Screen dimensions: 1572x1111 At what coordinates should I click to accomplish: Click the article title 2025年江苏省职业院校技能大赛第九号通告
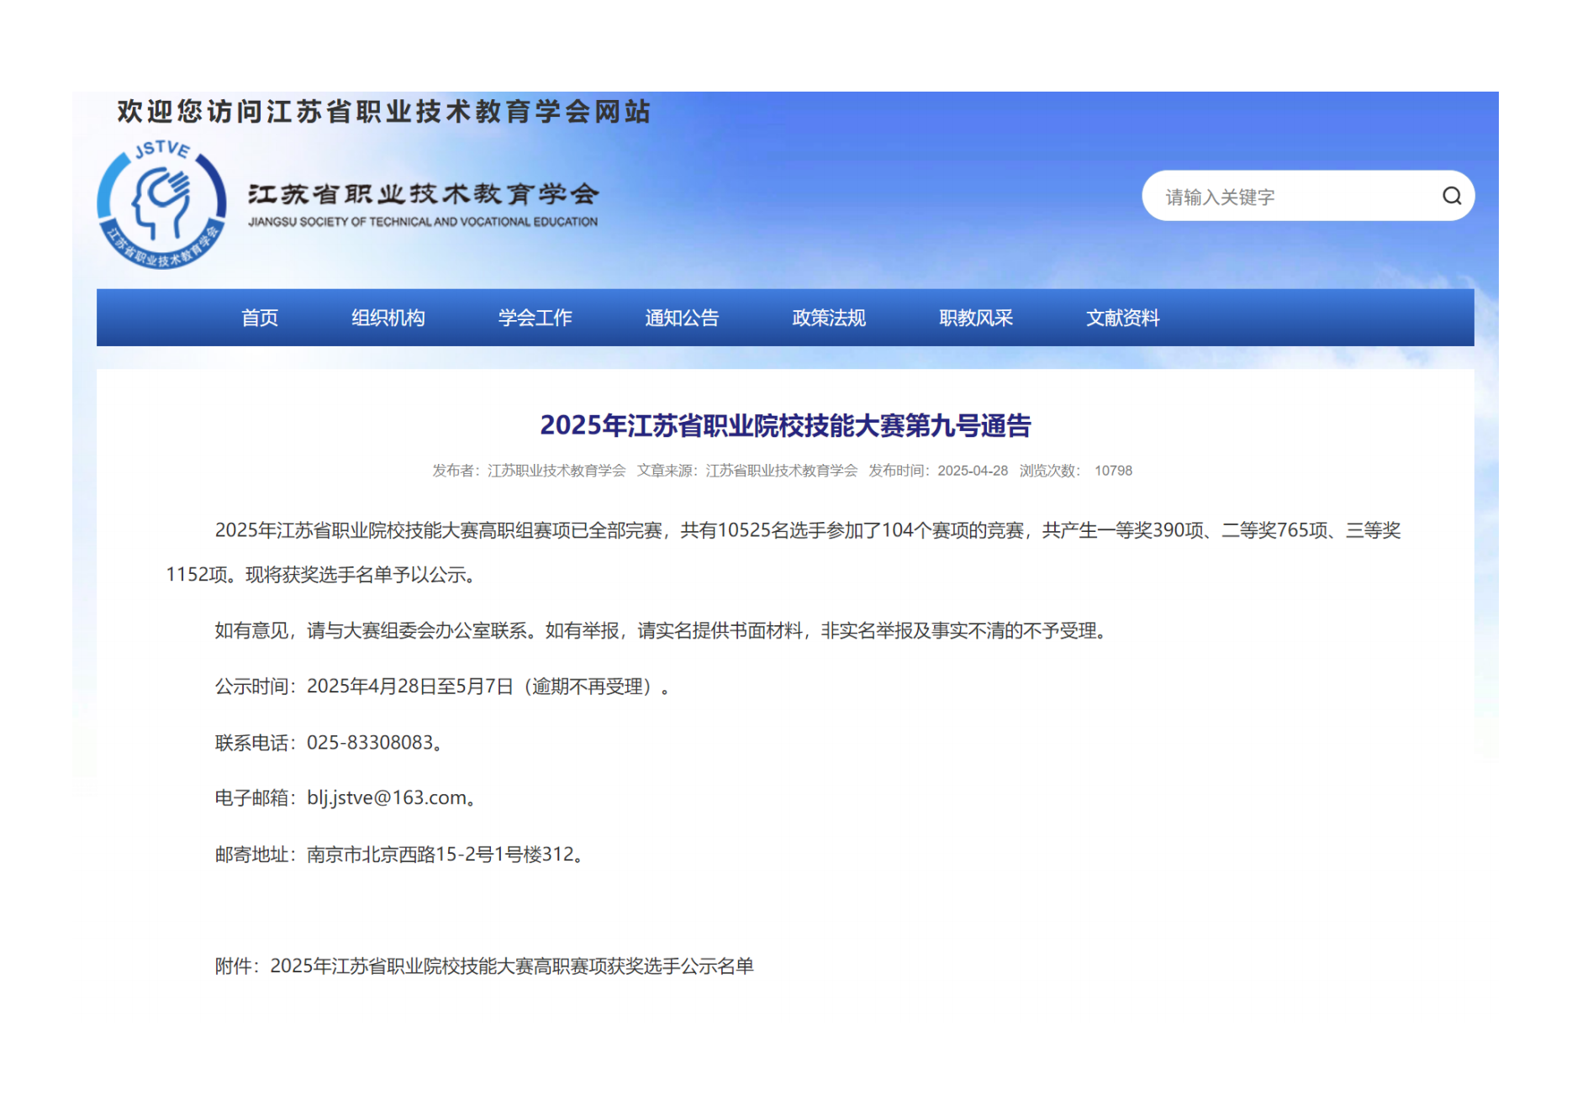785,425
